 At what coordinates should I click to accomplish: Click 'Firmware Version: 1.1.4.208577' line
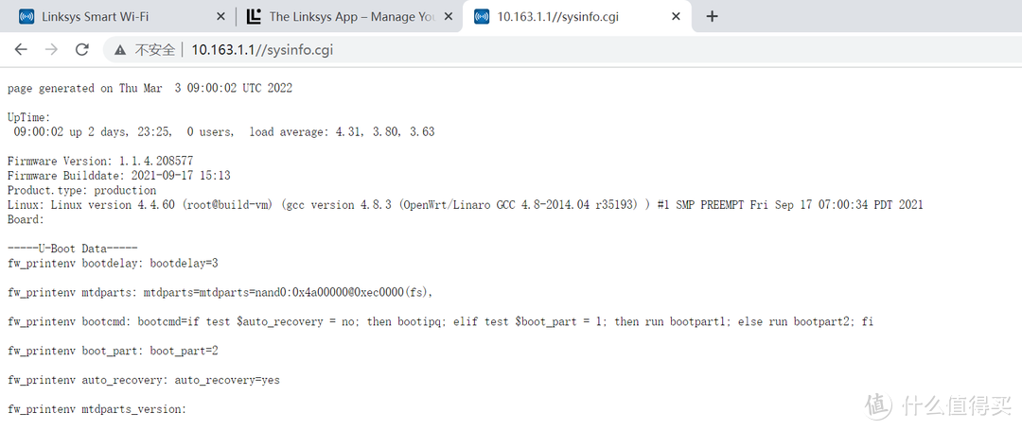point(100,161)
